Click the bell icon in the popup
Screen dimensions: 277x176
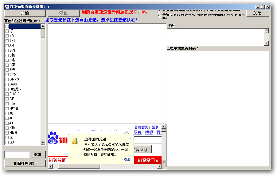tap(75, 141)
